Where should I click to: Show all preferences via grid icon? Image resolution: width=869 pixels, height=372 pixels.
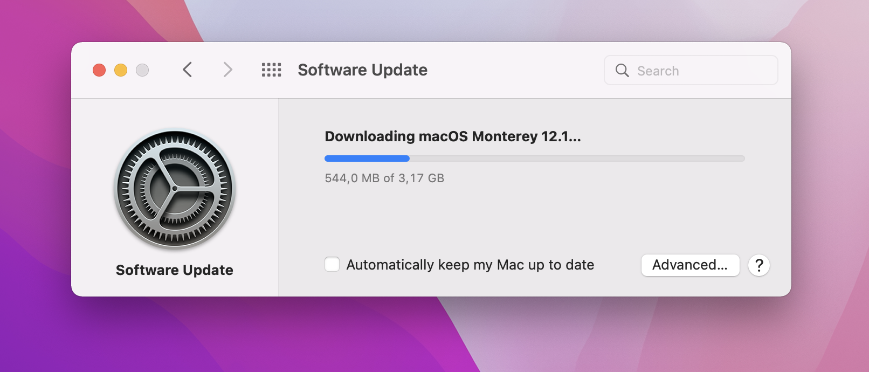(x=271, y=70)
